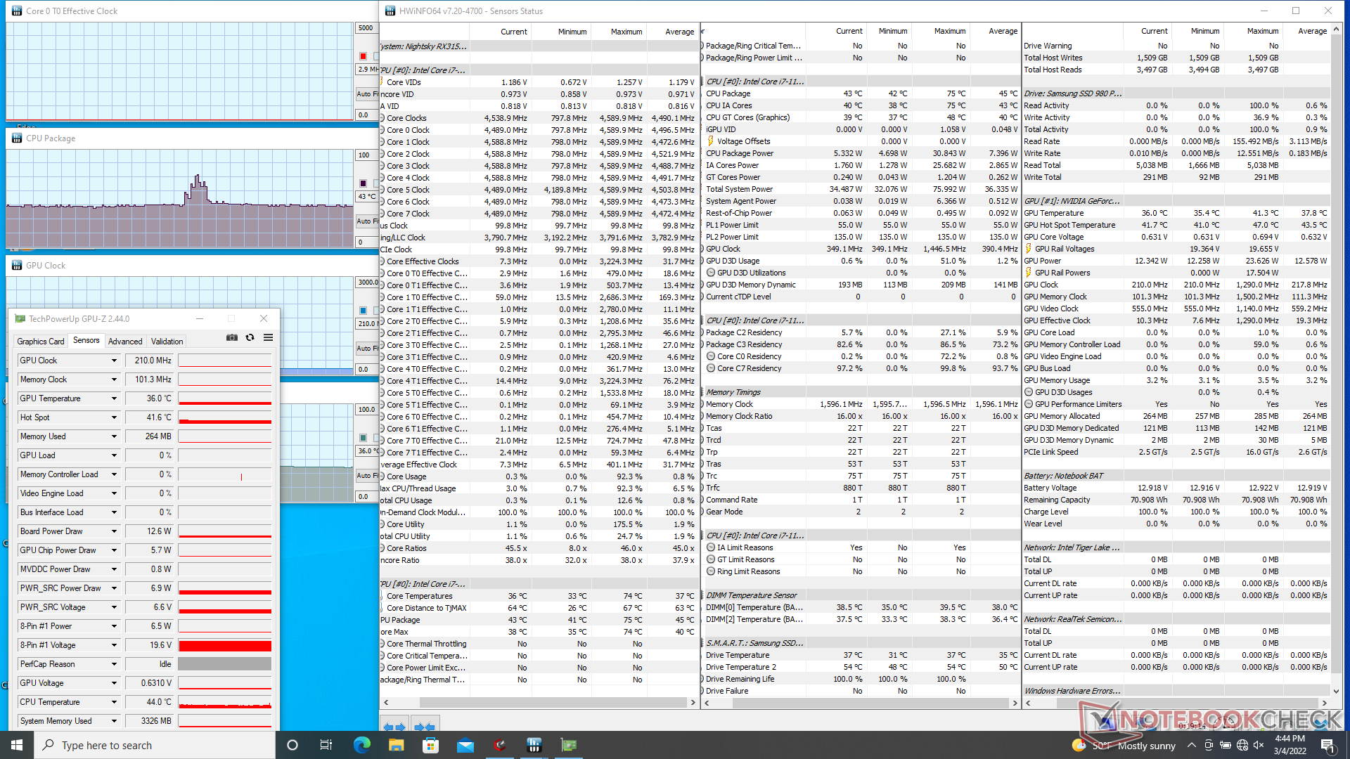Open Cortana circle on the taskbar
Screen dimensions: 1350x759
click(x=292, y=745)
